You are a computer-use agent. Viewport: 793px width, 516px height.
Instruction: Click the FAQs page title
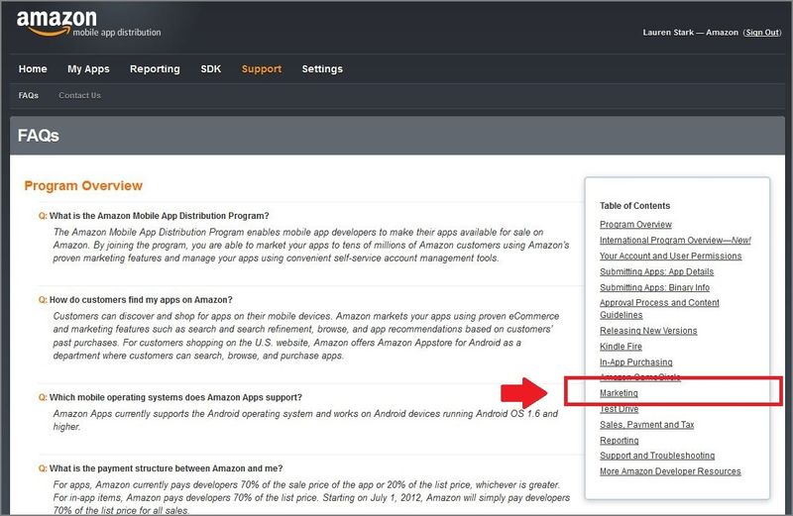pyautogui.click(x=39, y=136)
